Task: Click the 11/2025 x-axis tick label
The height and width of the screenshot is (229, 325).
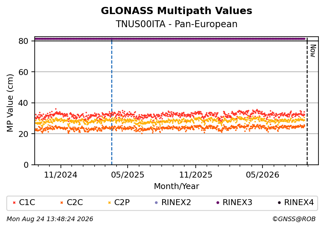Action: tap(196, 175)
